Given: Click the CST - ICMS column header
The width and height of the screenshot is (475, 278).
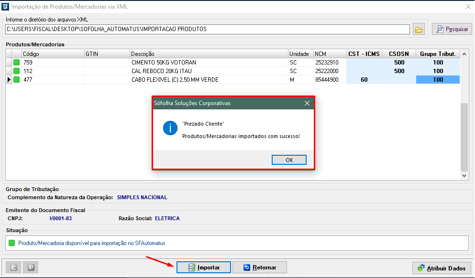Looking at the screenshot, I should [364, 54].
